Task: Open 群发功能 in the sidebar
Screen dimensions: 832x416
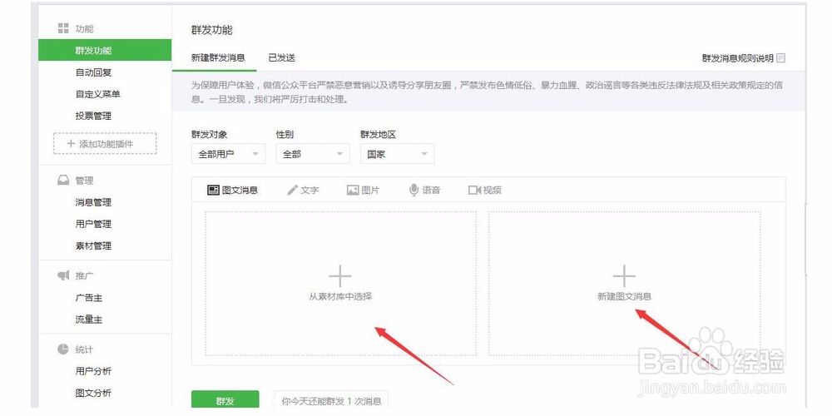Action: 105,51
